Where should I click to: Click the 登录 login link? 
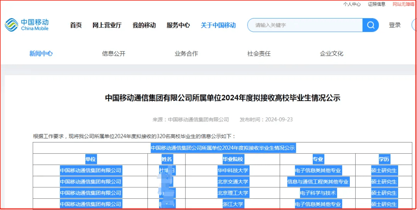click(395, 25)
